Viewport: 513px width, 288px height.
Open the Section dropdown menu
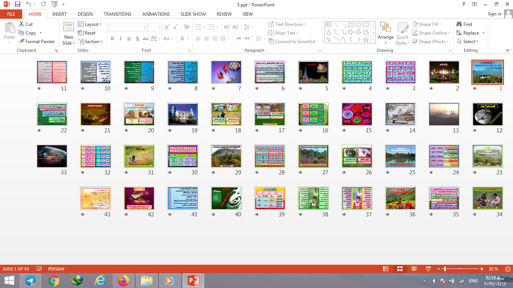90,42
